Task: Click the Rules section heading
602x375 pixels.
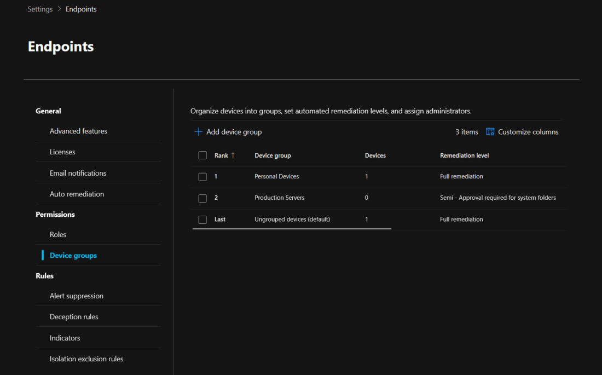Action: (x=44, y=276)
